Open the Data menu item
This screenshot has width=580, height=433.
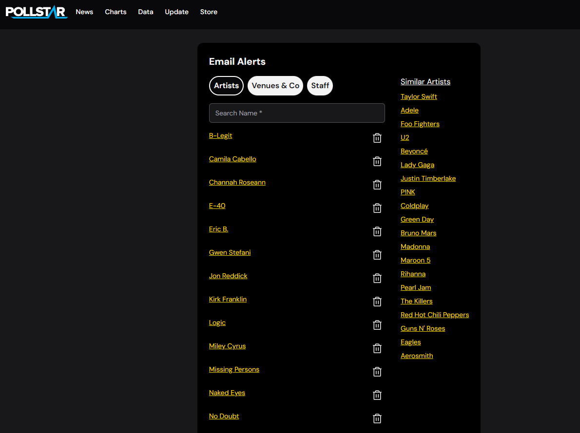[146, 12]
